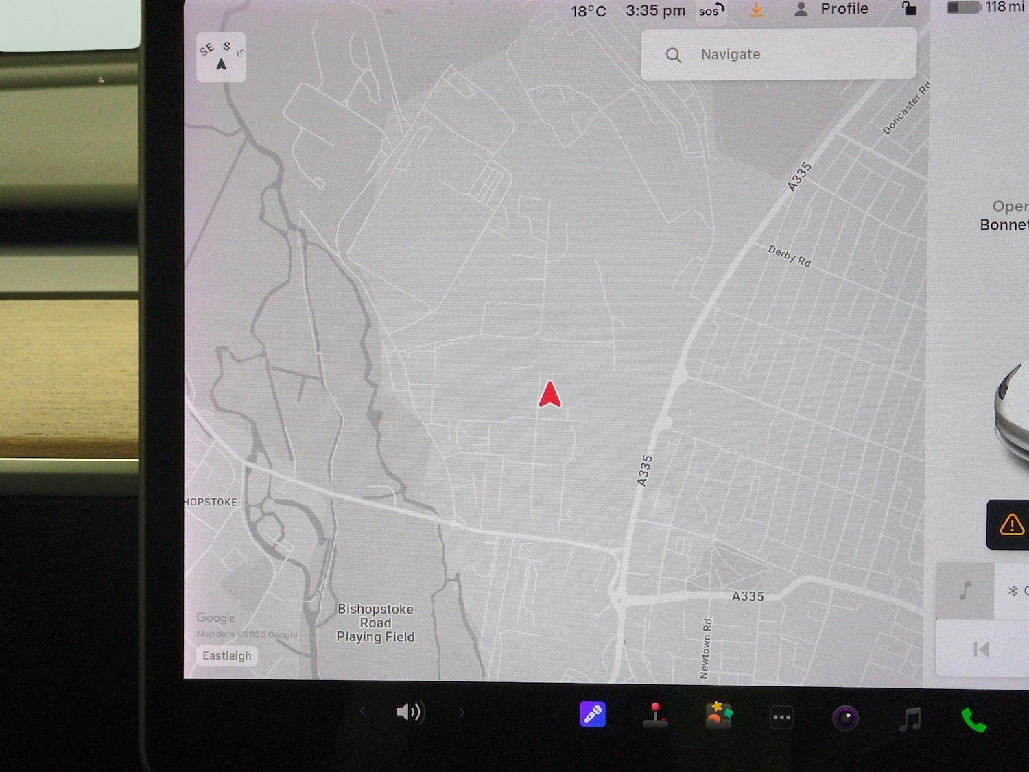The height and width of the screenshot is (772, 1029).
Task: Decrease volume with left arrow
Action: 363,712
